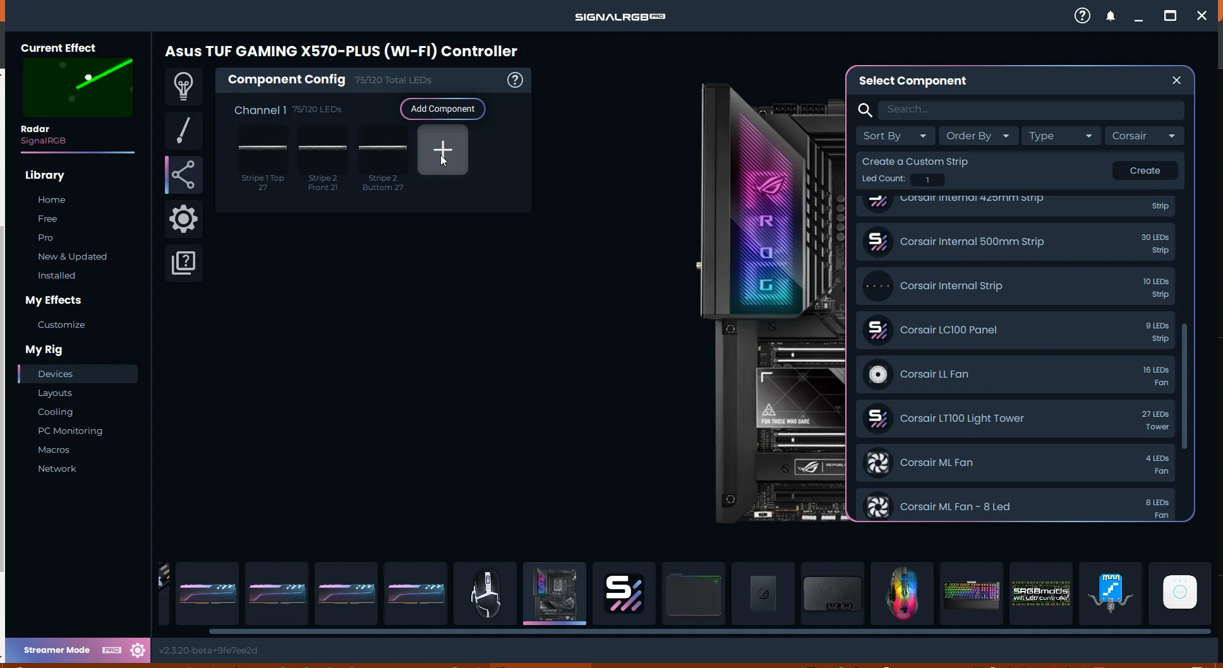Choose Corsair Internal 500mm Strip
Viewport: 1223px width, 668px height.
point(1015,242)
